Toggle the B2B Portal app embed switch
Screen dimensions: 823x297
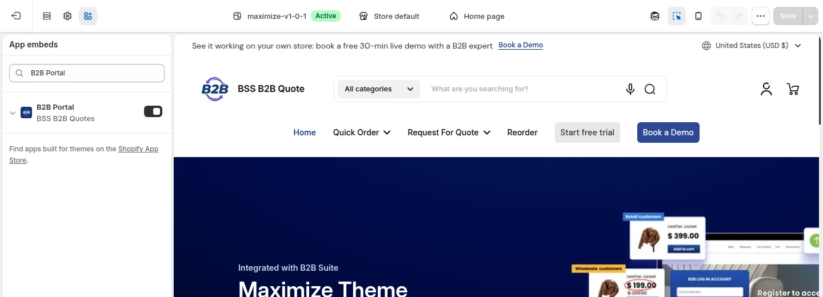pyautogui.click(x=153, y=111)
